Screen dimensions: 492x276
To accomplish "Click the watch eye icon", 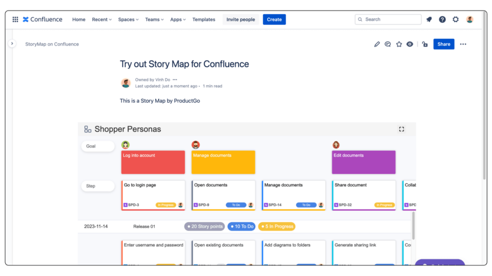I will click(409, 44).
